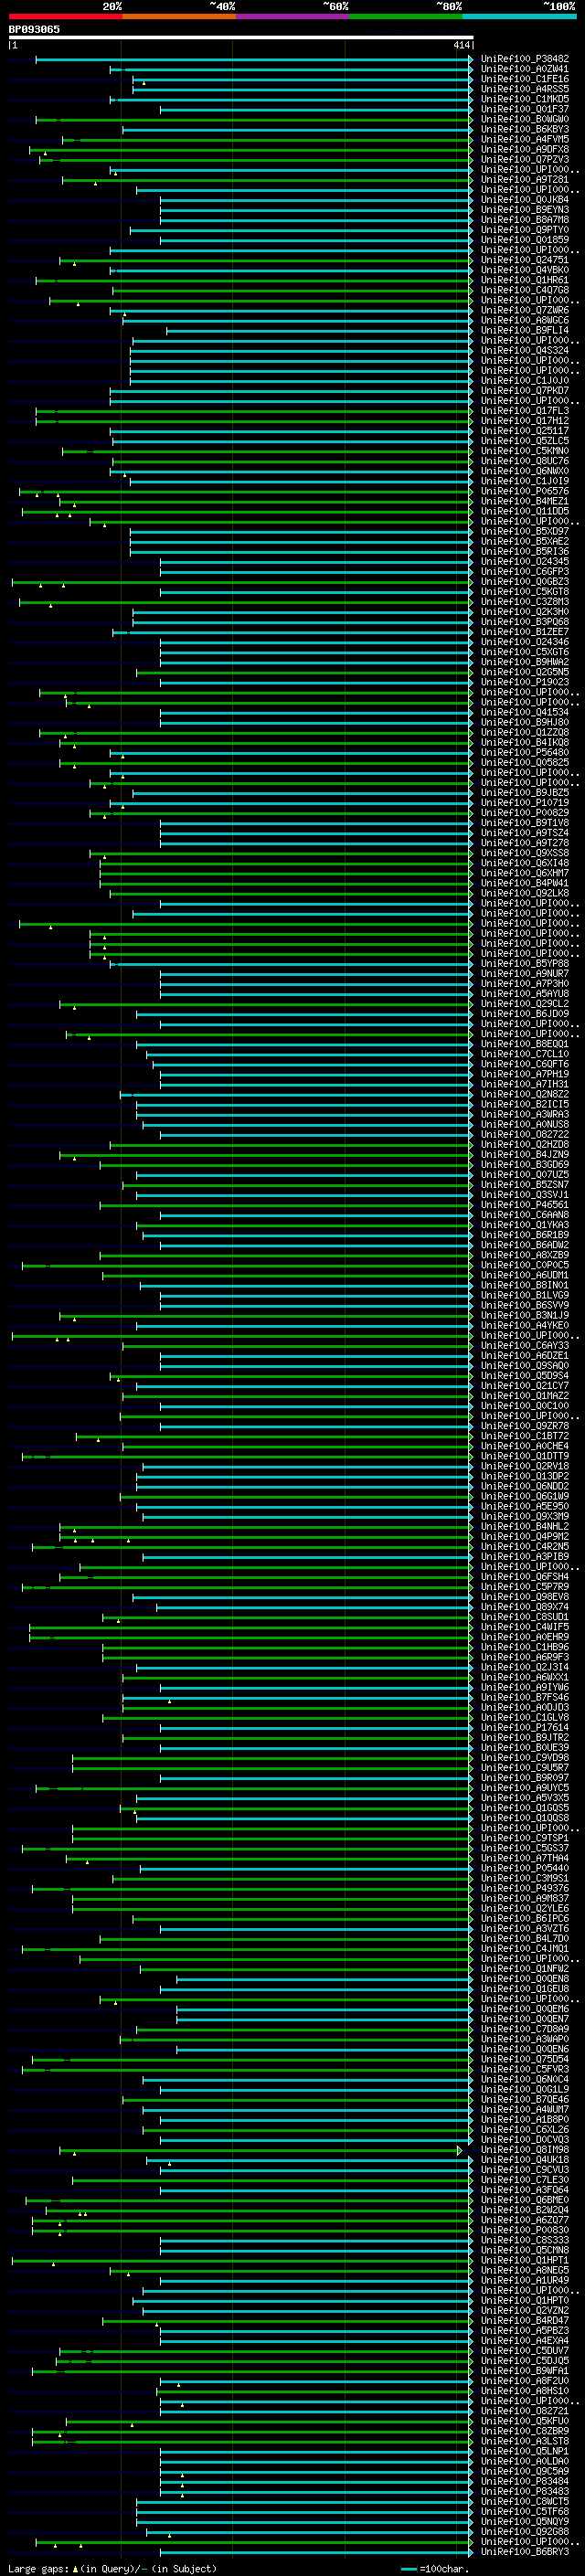Click hit label UniRef100_C0P0C5
This screenshot has height=2576, width=585.
coord(525,1265)
